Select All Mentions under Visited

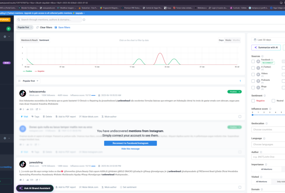[x=261, y=182]
